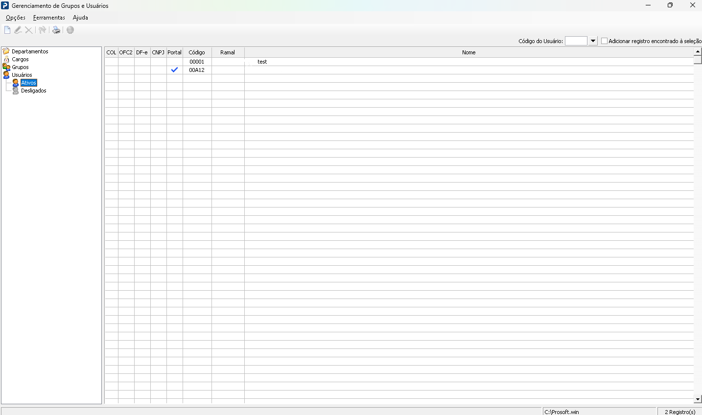Click the New record toolbar icon
702x415 pixels.
point(7,30)
